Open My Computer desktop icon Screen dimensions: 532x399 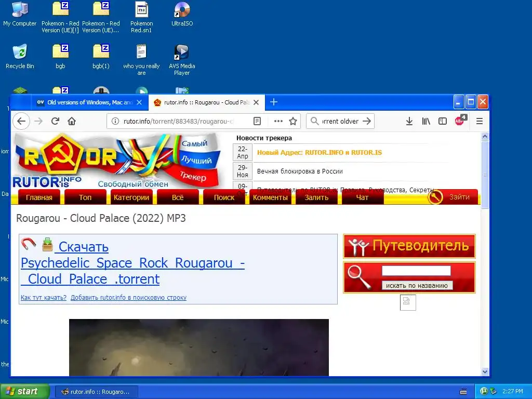tap(20, 14)
